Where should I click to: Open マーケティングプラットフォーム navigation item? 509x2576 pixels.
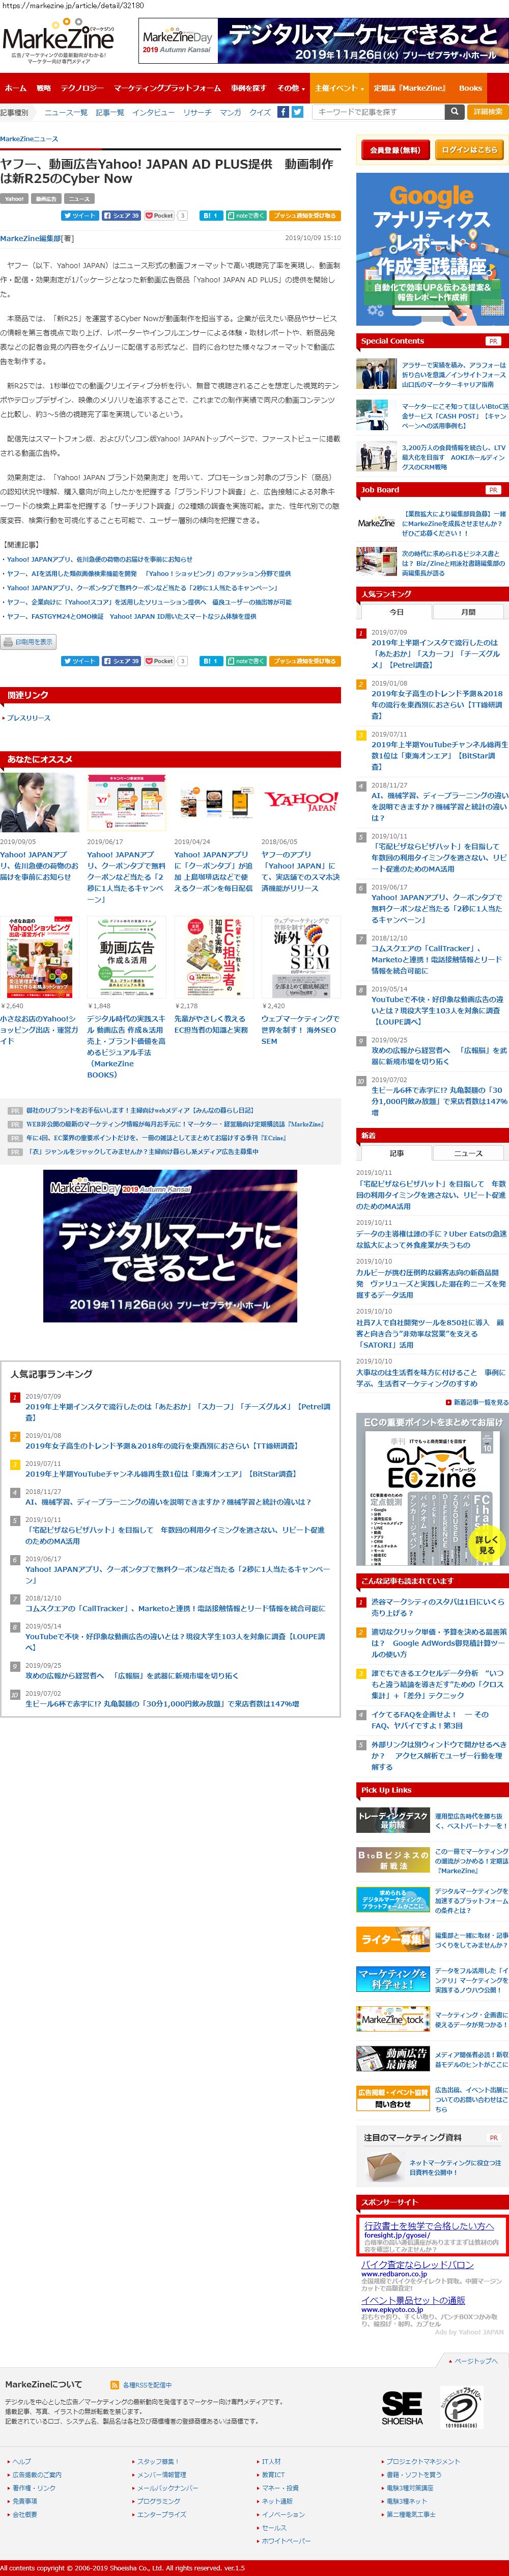pos(167,88)
